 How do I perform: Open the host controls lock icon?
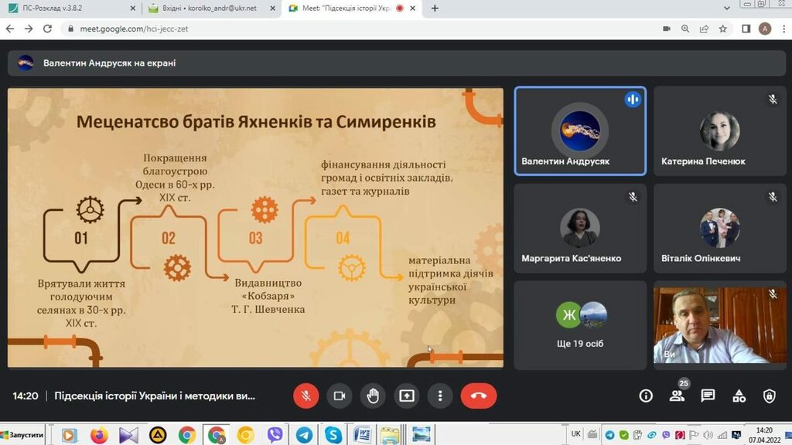pos(769,396)
